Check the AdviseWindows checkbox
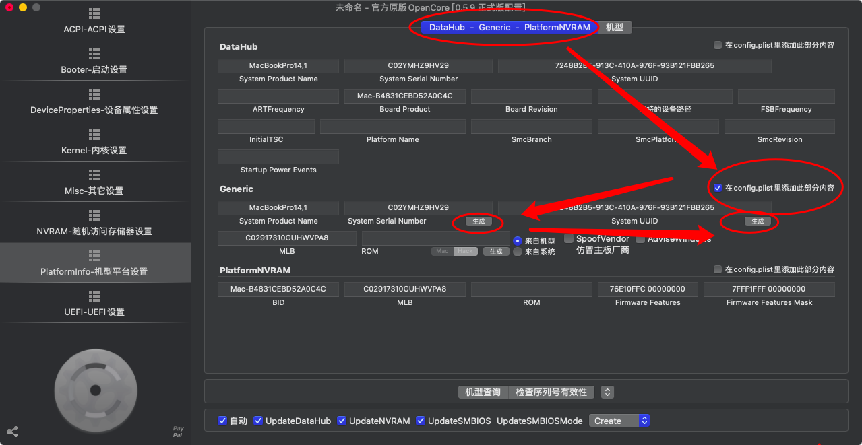Viewport: 862px width, 445px height. pyautogui.click(x=640, y=238)
